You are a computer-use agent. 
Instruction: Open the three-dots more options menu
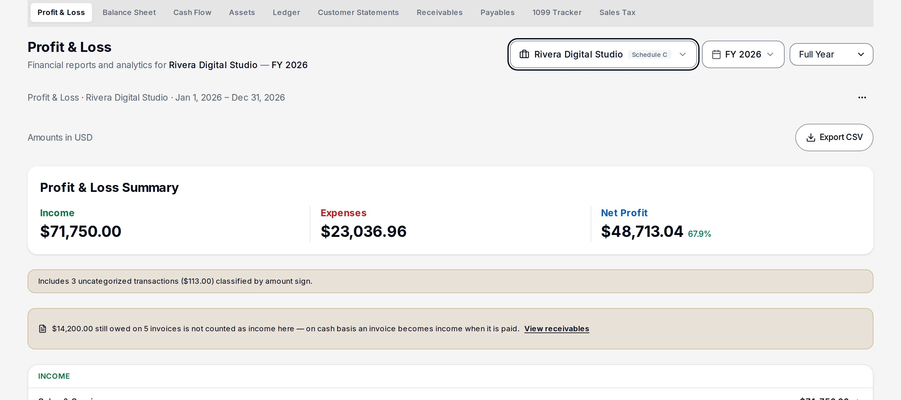click(862, 97)
